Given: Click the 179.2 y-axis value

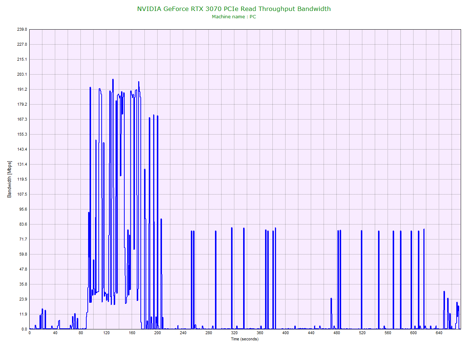Looking at the screenshot, I should click(22, 104).
